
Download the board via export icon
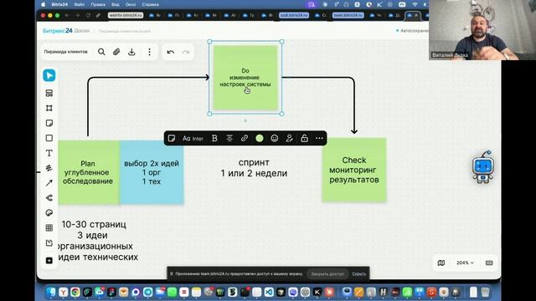131,52
